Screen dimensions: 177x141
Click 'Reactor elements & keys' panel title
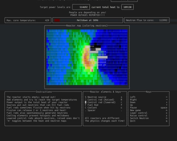point(105,92)
